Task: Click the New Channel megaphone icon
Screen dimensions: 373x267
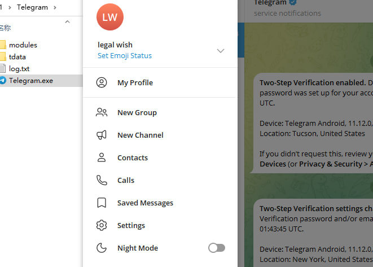Action: click(102, 135)
